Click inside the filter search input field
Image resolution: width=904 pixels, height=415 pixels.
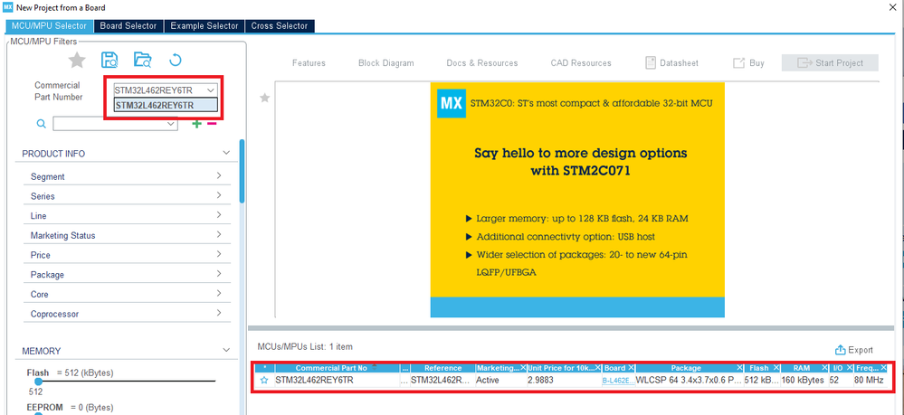point(109,123)
